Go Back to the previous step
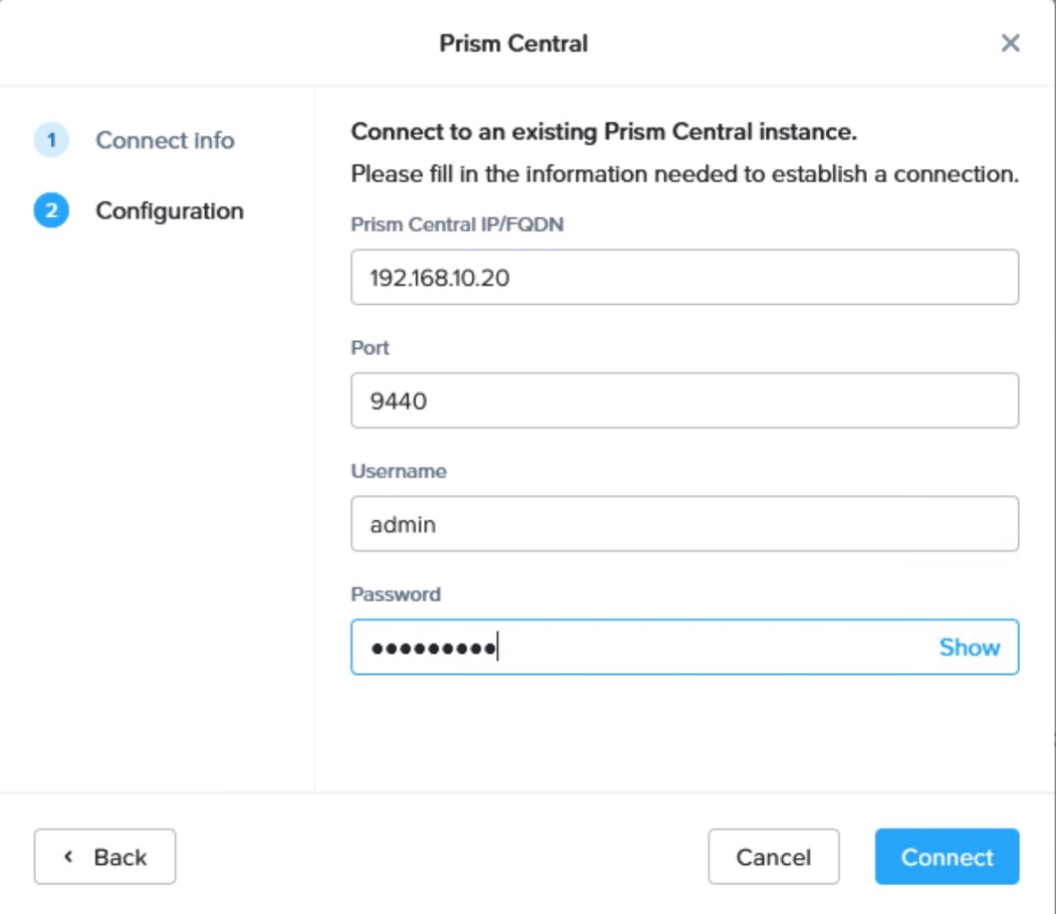 click(105, 856)
